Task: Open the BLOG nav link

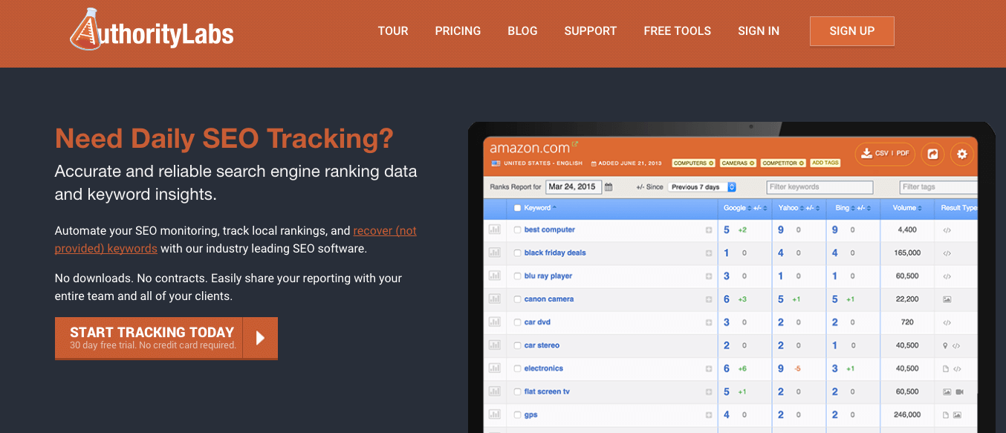Action: (522, 31)
